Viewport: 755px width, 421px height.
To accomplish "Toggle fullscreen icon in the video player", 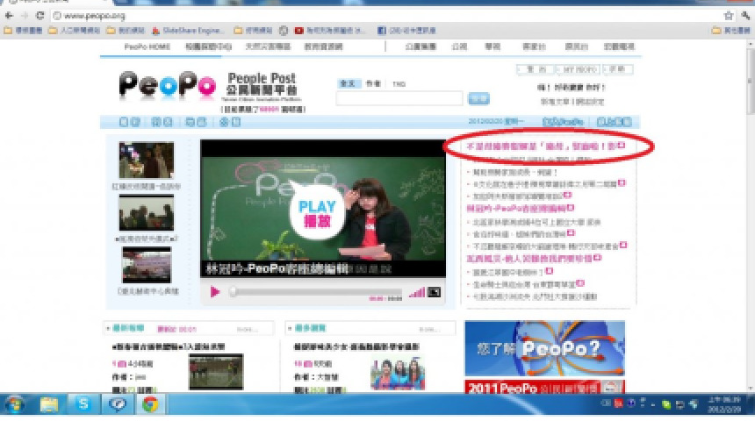I will pos(434,292).
